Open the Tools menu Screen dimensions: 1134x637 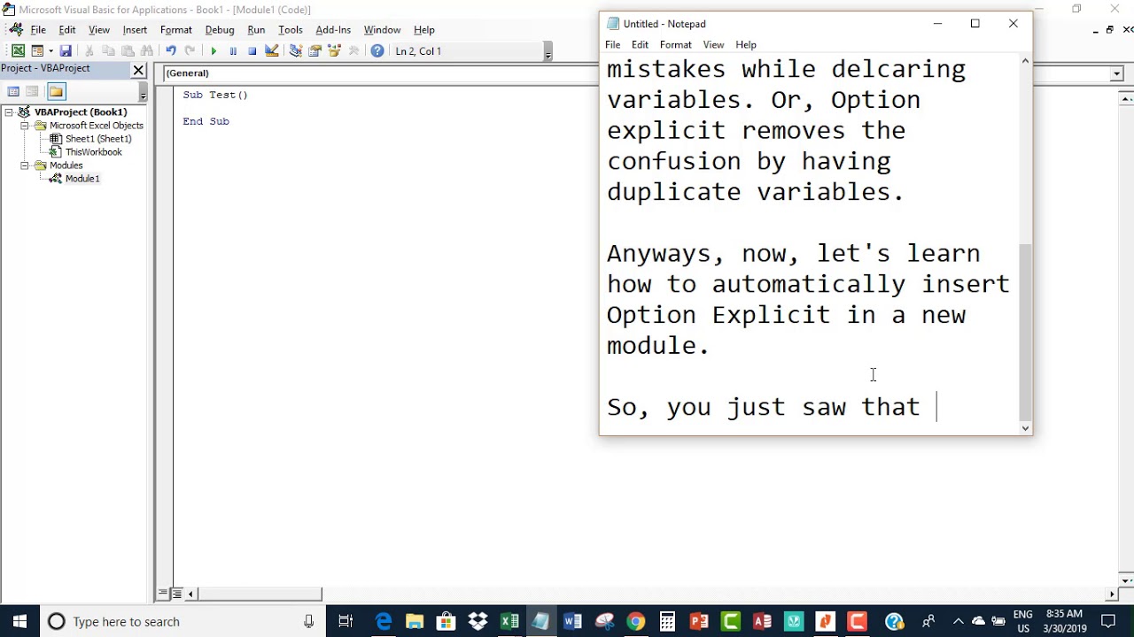click(x=291, y=30)
